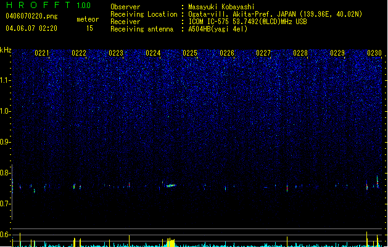The height and width of the screenshot is (247, 388).
Task: Click the Receiving antenna field label
Action: [142, 29]
